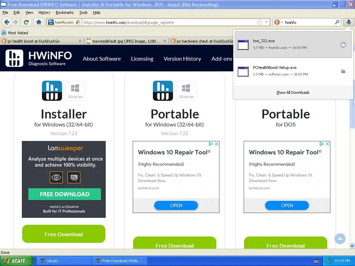This screenshot has width=355, height=266.
Task: Switch to pc hardware check tab
Action: (x=201, y=41)
